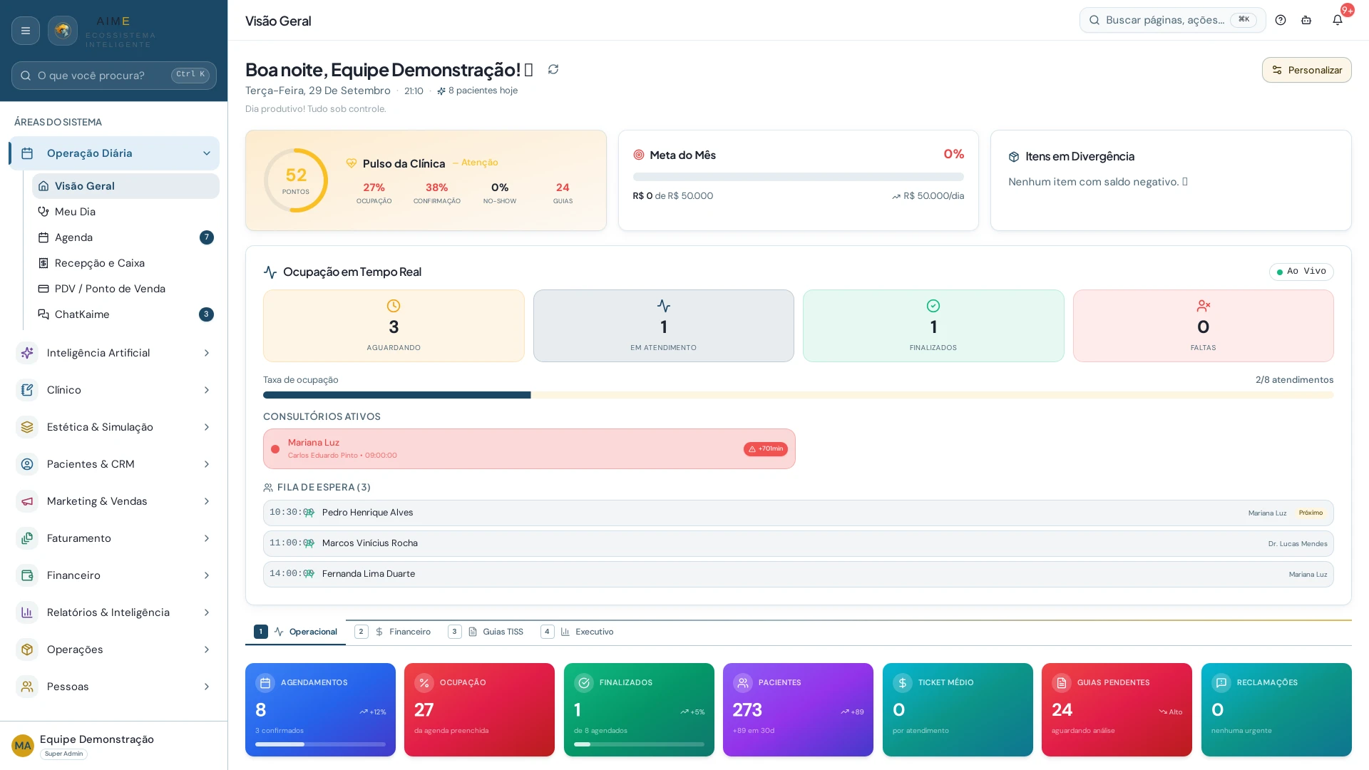Expand Pessoas section chevron
1369x770 pixels.
pos(207,687)
